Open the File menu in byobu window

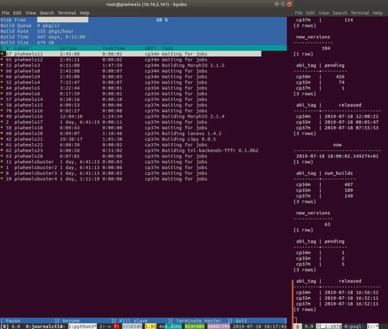point(5,13)
